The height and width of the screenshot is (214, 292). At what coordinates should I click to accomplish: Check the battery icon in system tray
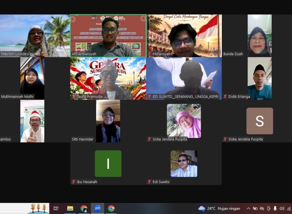pyautogui.click(x=255, y=209)
